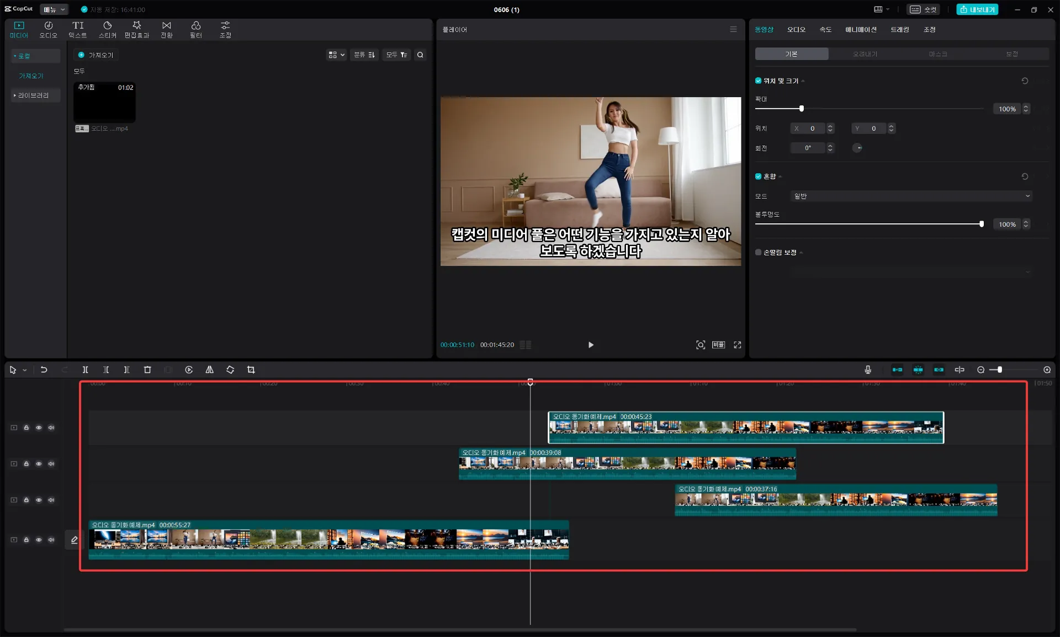
Task: Click the crop tool icon
Action: click(251, 370)
